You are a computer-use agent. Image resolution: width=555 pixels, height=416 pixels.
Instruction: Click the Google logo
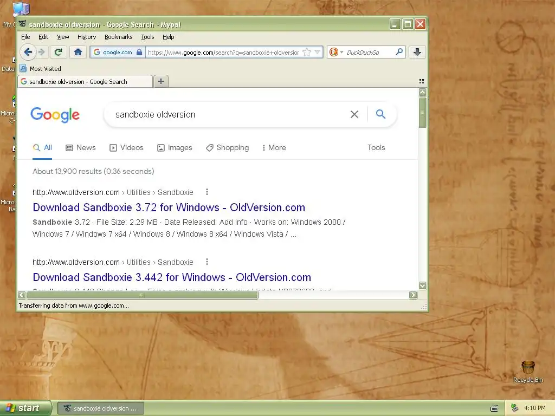coord(55,115)
